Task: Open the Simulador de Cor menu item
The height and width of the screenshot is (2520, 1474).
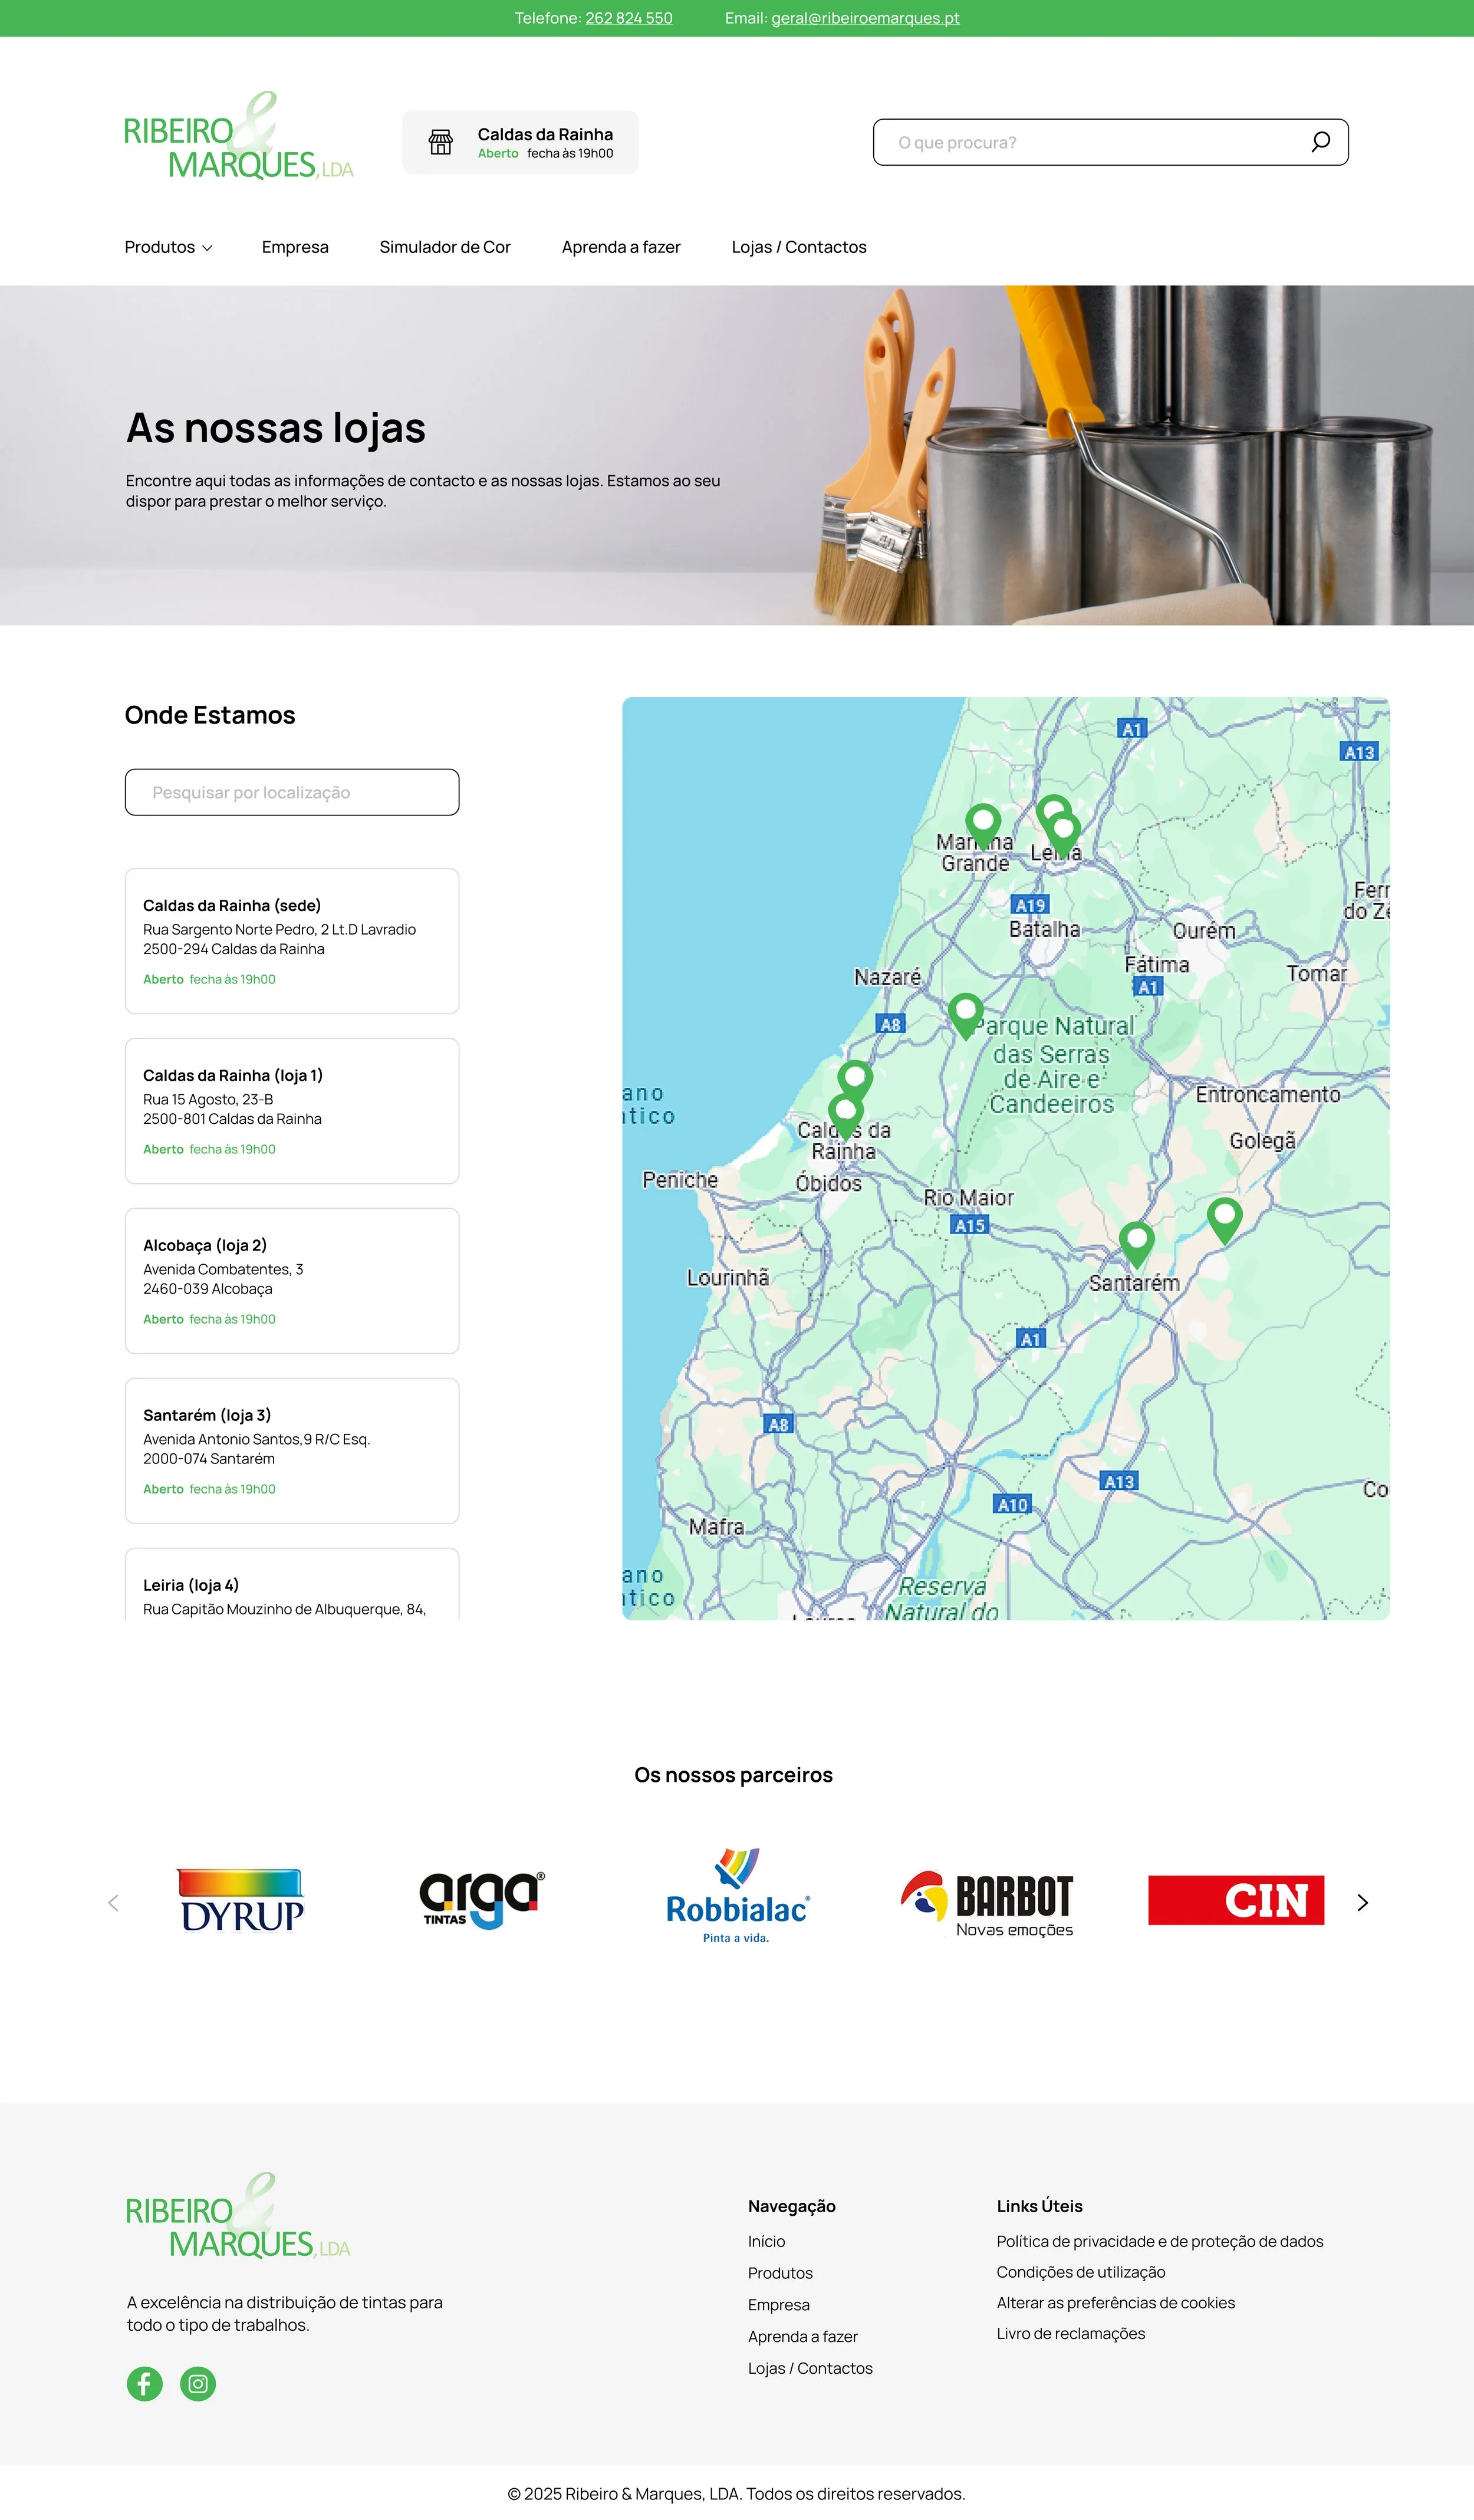Action: (x=445, y=247)
